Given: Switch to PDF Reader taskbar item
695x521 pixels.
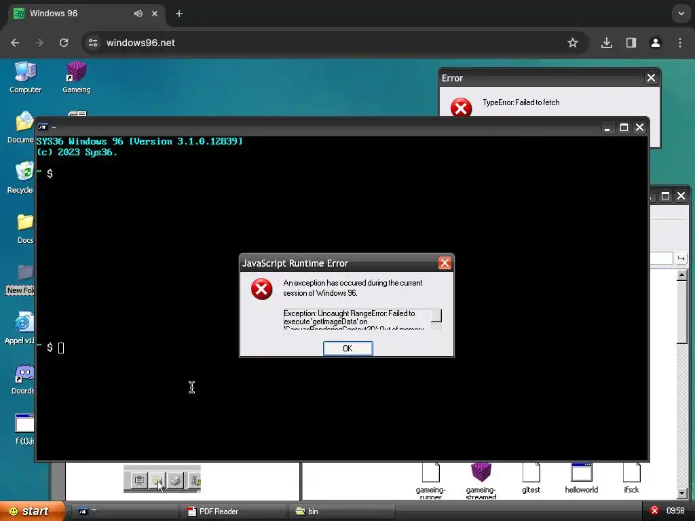Looking at the screenshot, I should pyautogui.click(x=233, y=512).
